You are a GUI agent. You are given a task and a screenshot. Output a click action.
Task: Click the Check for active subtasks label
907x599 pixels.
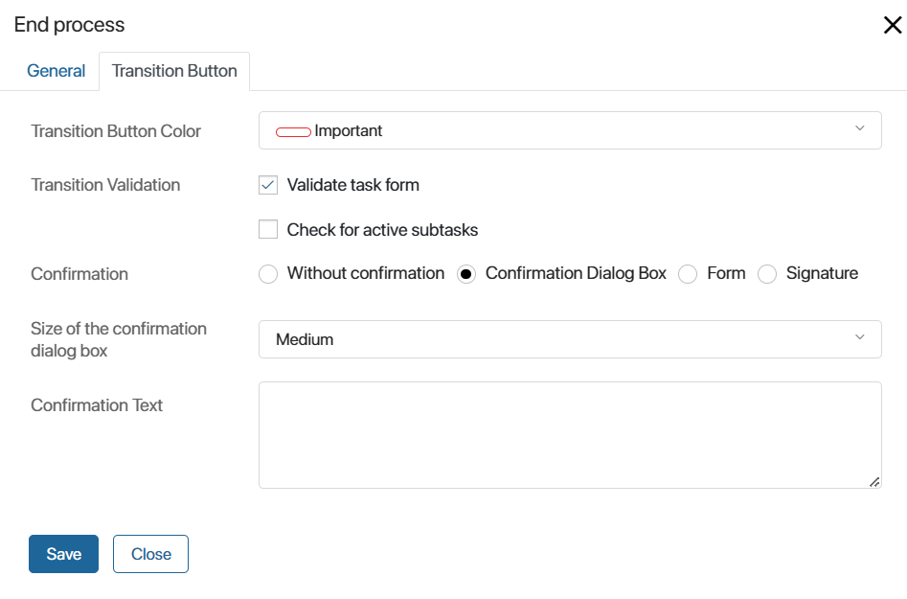click(x=382, y=230)
